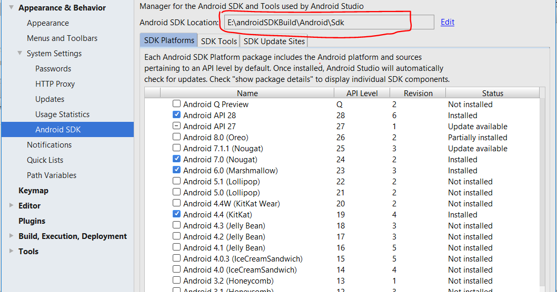
Task: Click 'Not installed' status of Android Q Preview
Action: 470,105
